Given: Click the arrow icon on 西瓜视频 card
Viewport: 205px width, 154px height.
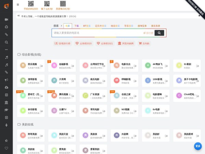Looking at the screenshot, I should (x=42, y=65).
